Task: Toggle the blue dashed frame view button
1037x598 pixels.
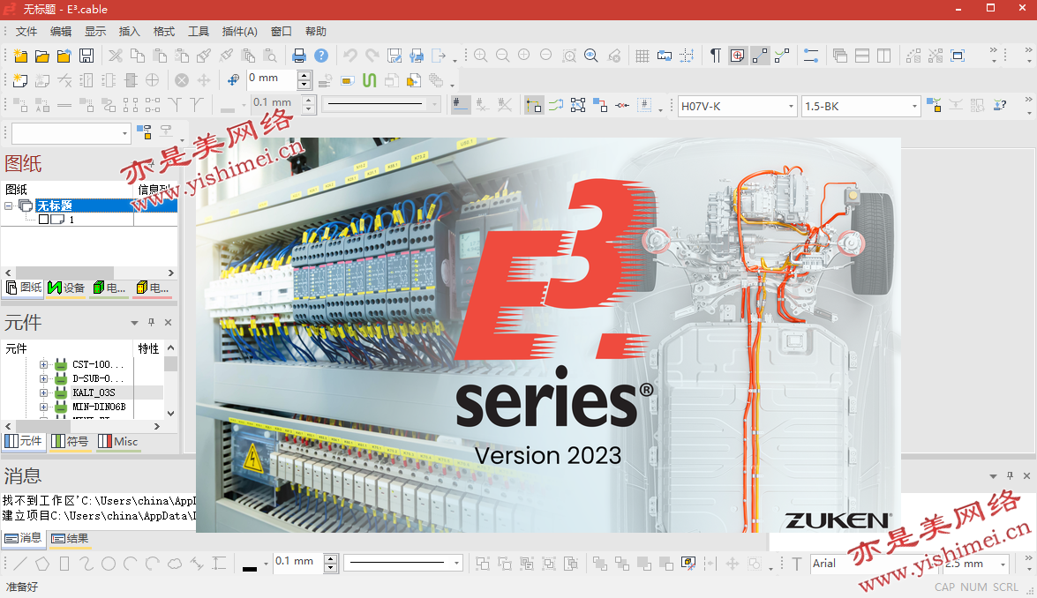Action: click(958, 56)
